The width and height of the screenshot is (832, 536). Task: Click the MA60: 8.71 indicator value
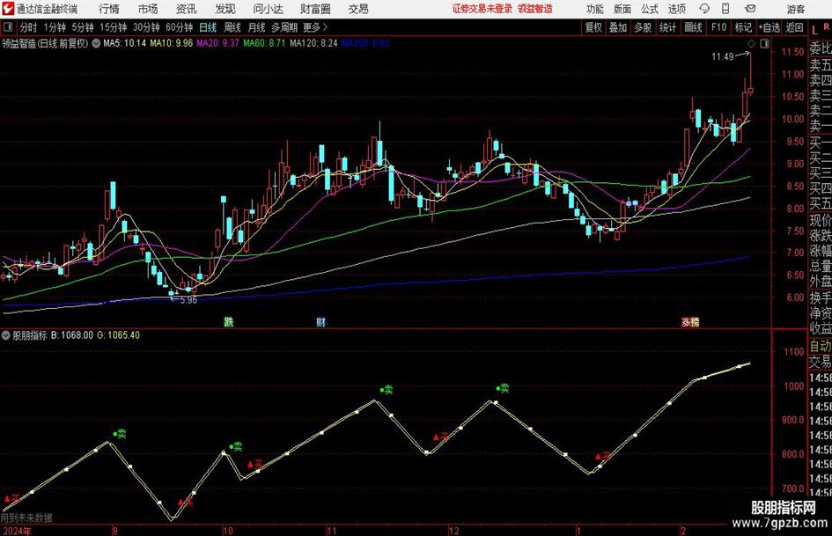coord(264,43)
